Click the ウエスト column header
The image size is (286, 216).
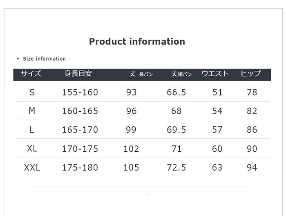(215, 74)
